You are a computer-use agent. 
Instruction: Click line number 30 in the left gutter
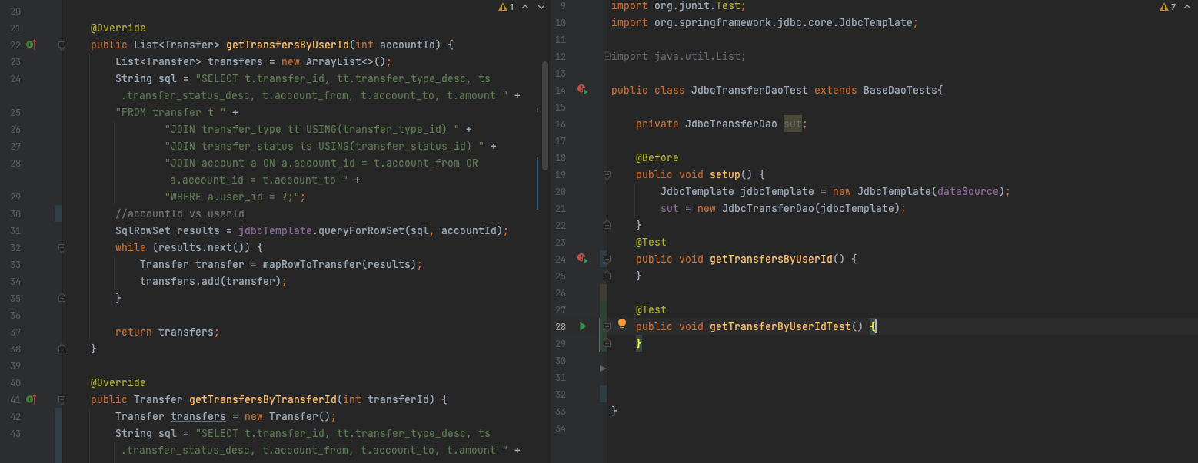click(x=15, y=213)
